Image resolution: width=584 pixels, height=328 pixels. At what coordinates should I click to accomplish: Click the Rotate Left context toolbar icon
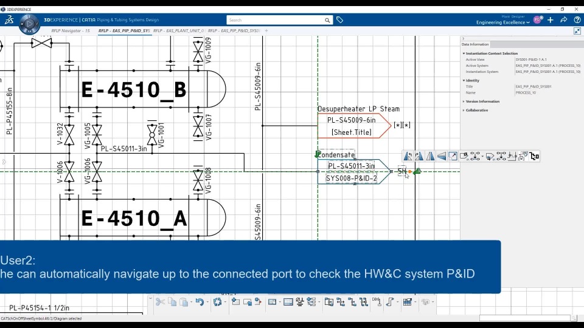pyautogui.click(x=408, y=156)
